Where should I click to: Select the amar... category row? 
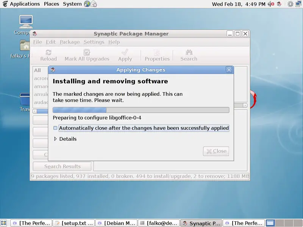pyautogui.click(x=41, y=86)
